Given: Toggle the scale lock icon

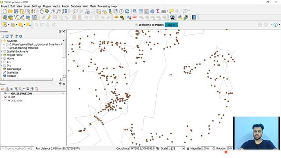Looking at the screenshot, I should (188, 148).
